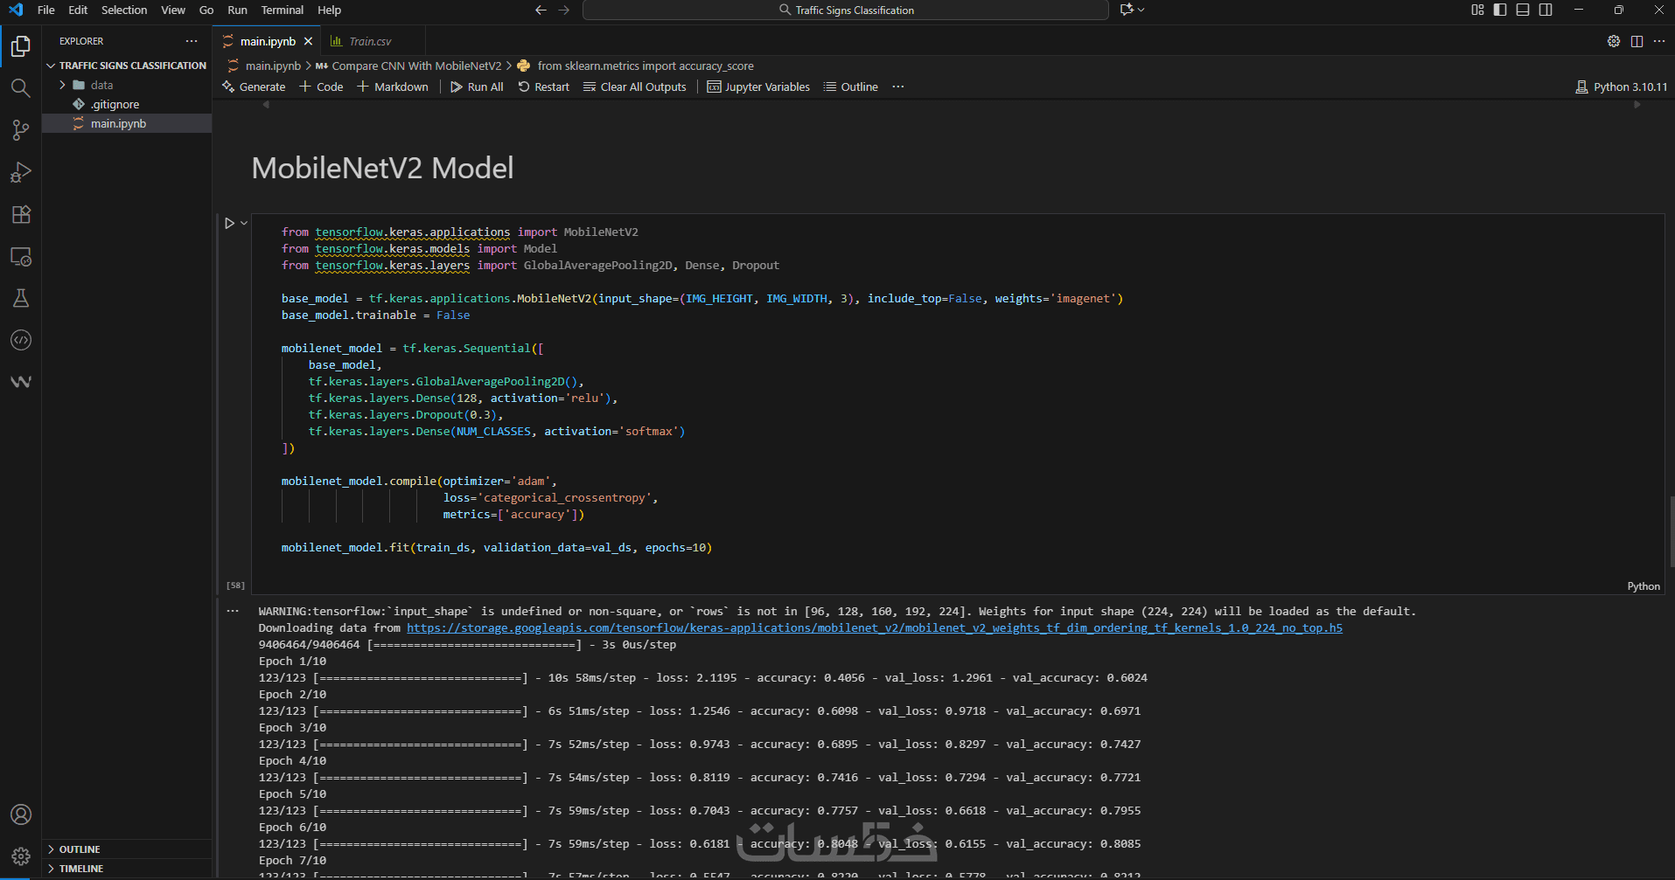The height and width of the screenshot is (880, 1675).
Task: Click Restart kernel button
Action: coord(543,87)
